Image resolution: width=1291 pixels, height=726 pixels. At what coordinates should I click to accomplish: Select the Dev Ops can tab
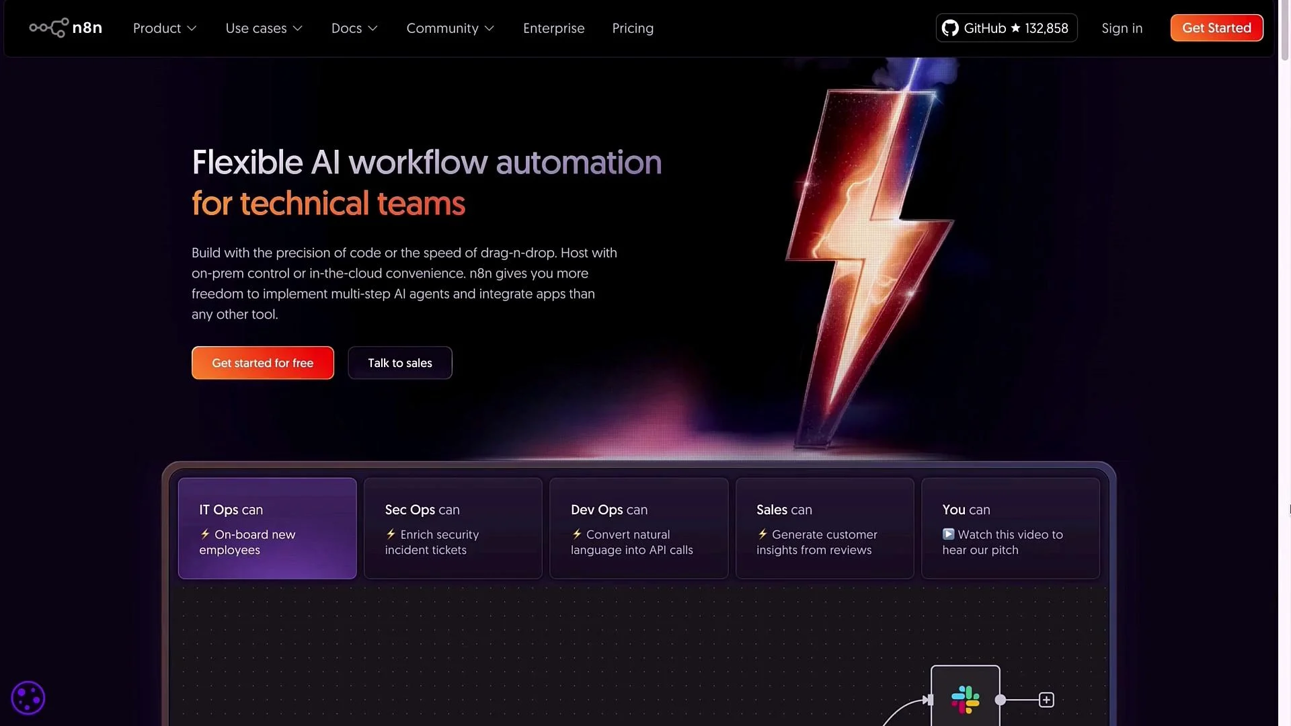pos(639,528)
